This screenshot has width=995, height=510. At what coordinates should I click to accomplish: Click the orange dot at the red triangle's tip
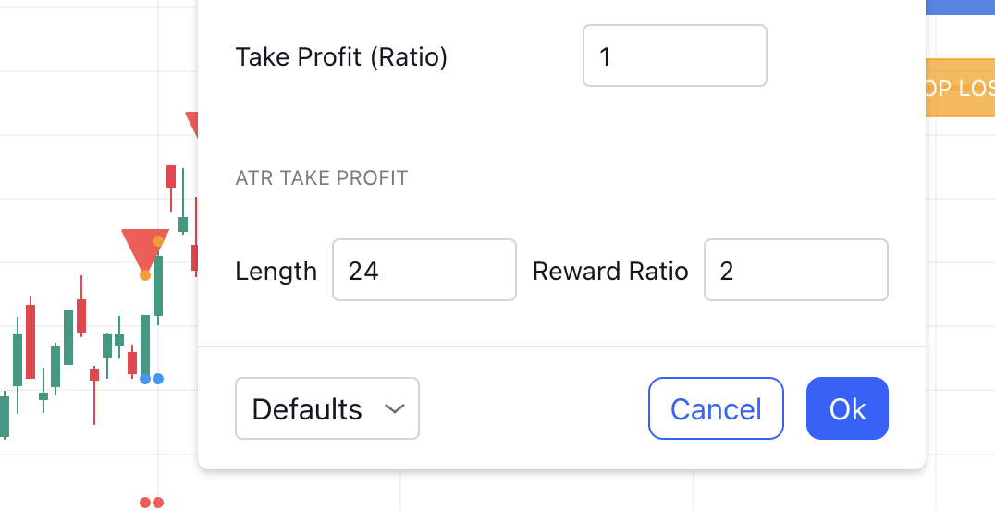tap(145, 275)
